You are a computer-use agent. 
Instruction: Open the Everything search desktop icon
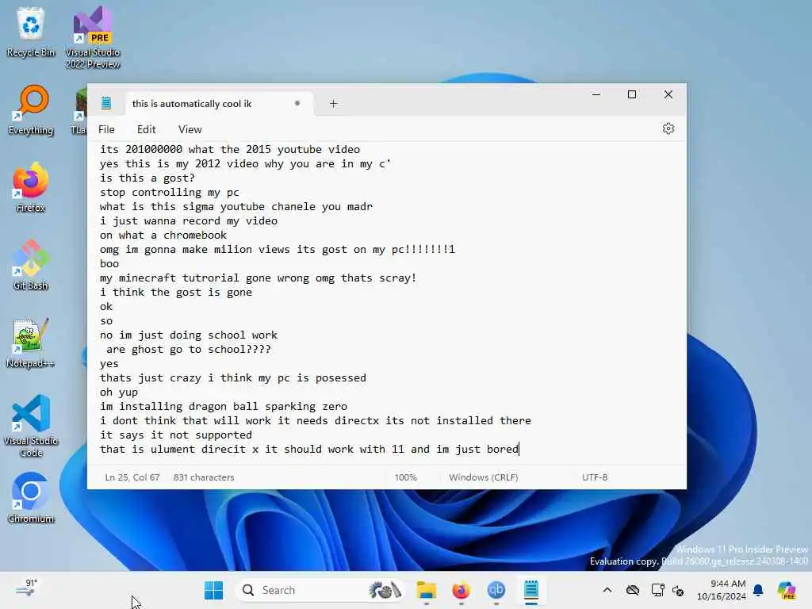click(31, 109)
